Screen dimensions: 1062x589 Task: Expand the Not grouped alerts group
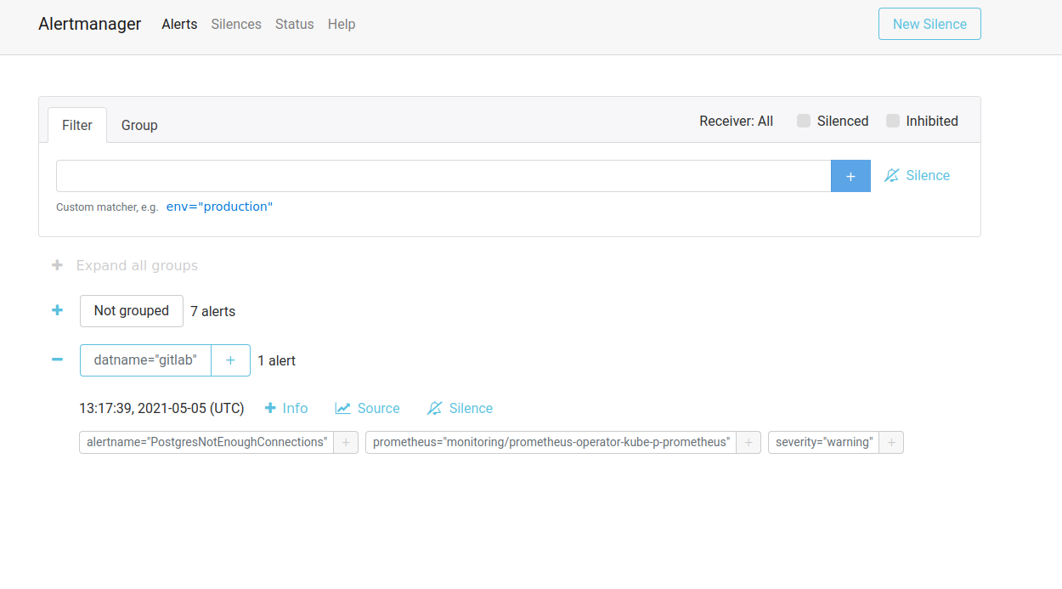[x=57, y=310]
